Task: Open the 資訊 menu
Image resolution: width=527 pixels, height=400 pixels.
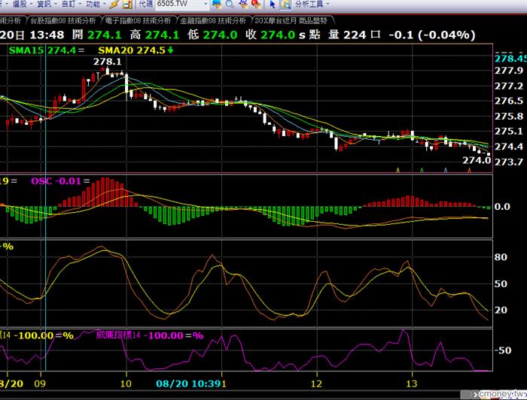Action: pyautogui.click(x=47, y=5)
